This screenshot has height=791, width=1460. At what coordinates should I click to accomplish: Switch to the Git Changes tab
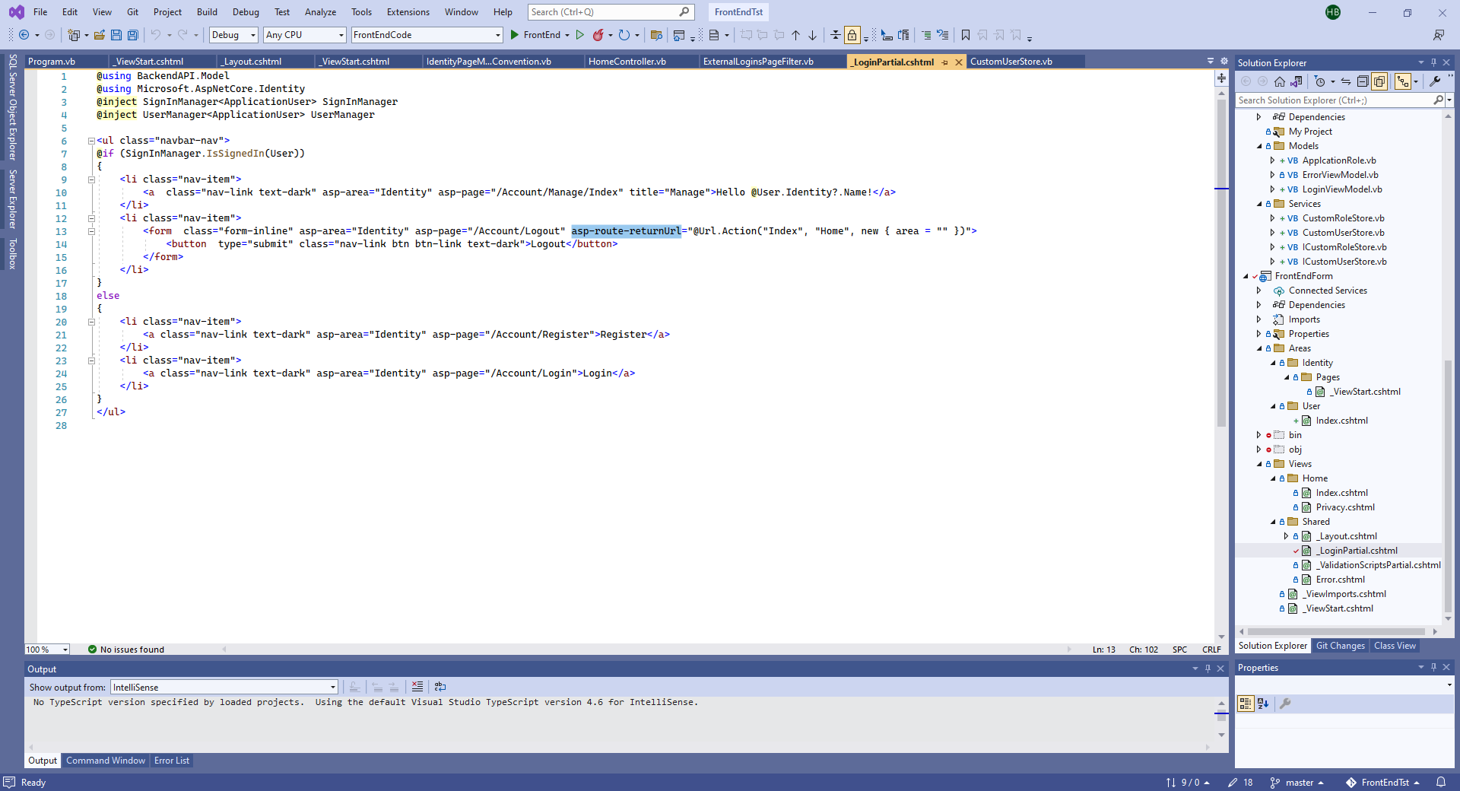1340,646
